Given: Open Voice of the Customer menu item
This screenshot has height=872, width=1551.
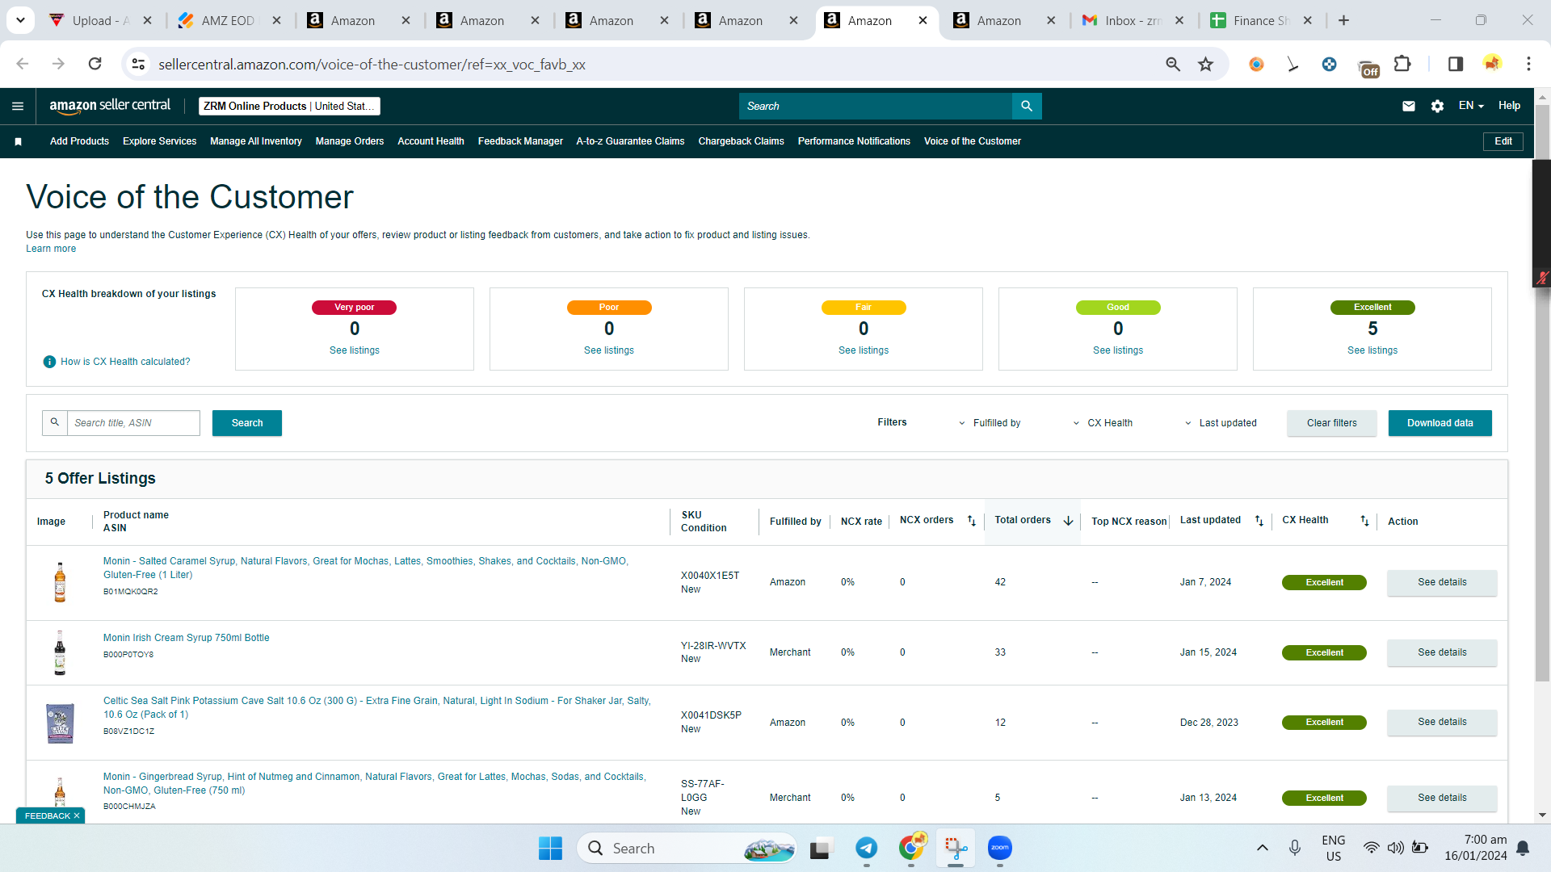Looking at the screenshot, I should pos(973,141).
